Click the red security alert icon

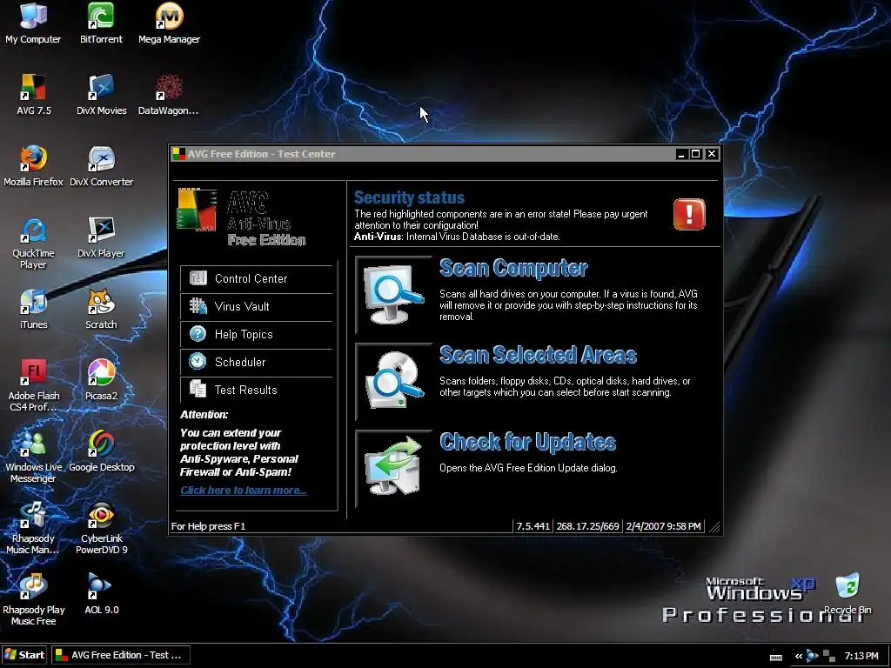[x=689, y=214]
